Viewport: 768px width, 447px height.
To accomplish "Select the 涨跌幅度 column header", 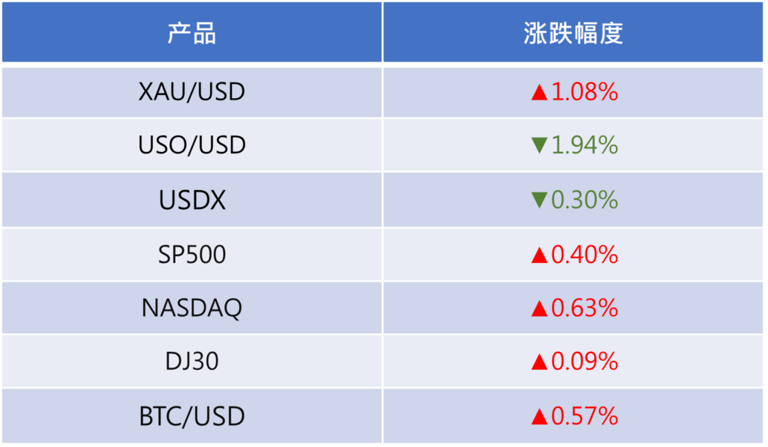I will point(573,34).
